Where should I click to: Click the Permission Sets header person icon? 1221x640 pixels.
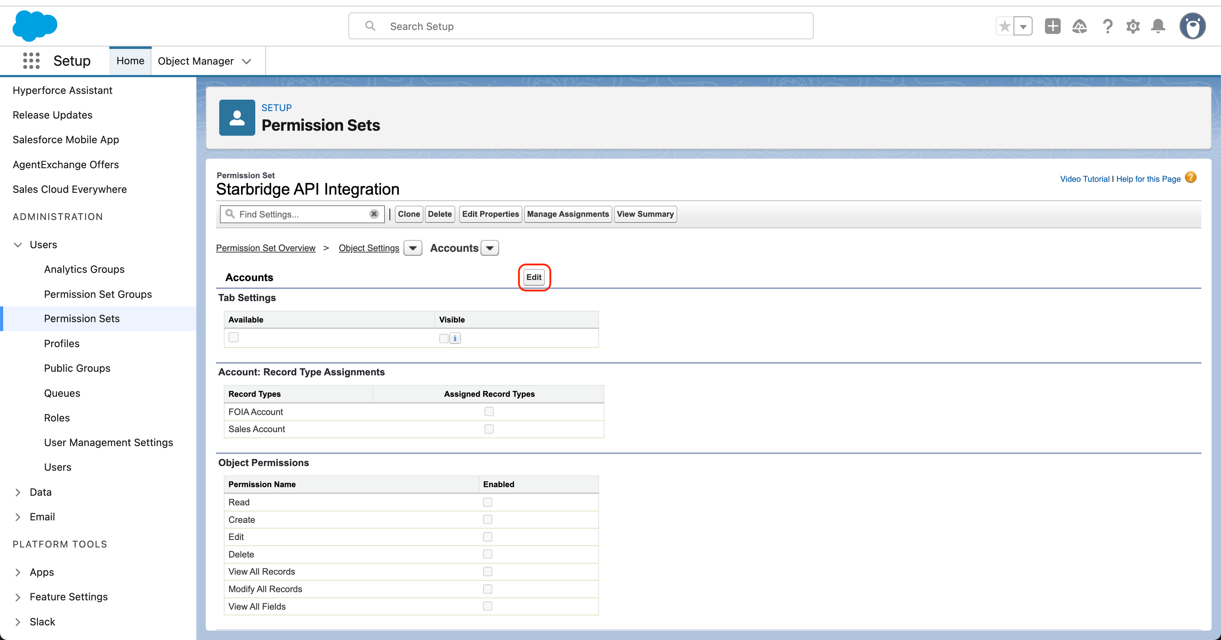tap(237, 117)
